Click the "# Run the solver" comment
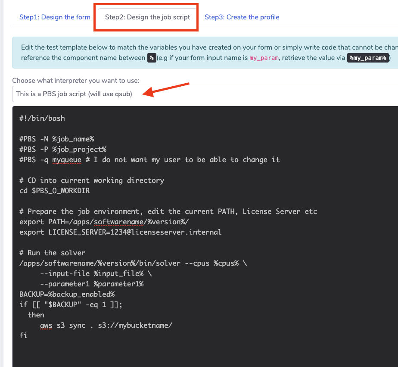The image size is (398, 367). [52, 253]
